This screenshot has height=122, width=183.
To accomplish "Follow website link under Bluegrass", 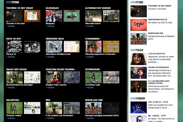I will 50,26.
